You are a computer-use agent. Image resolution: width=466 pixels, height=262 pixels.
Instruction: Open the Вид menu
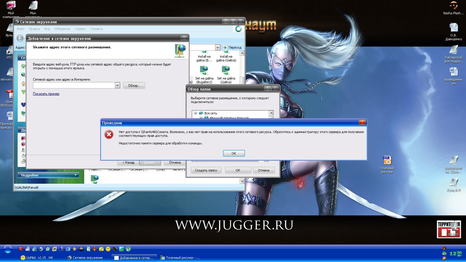(47, 29)
